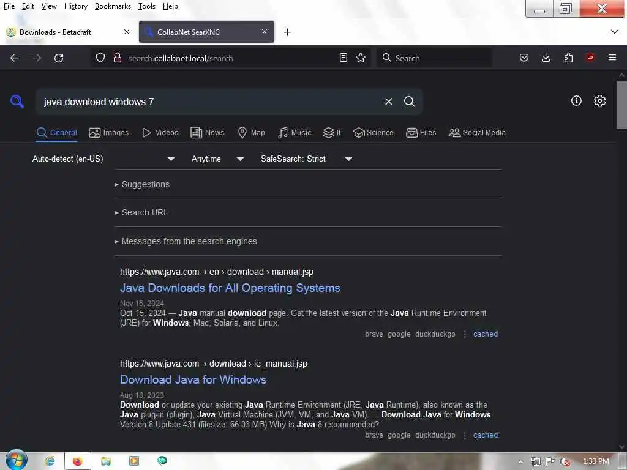Open cached link for manual.jsp result
The width and height of the screenshot is (627, 470).
(486, 334)
